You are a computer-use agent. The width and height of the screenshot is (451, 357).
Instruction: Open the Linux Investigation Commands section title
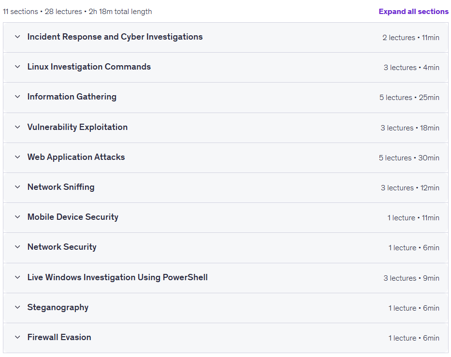(89, 67)
